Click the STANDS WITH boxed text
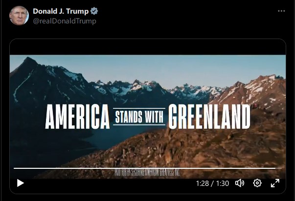 click(139, 117)
